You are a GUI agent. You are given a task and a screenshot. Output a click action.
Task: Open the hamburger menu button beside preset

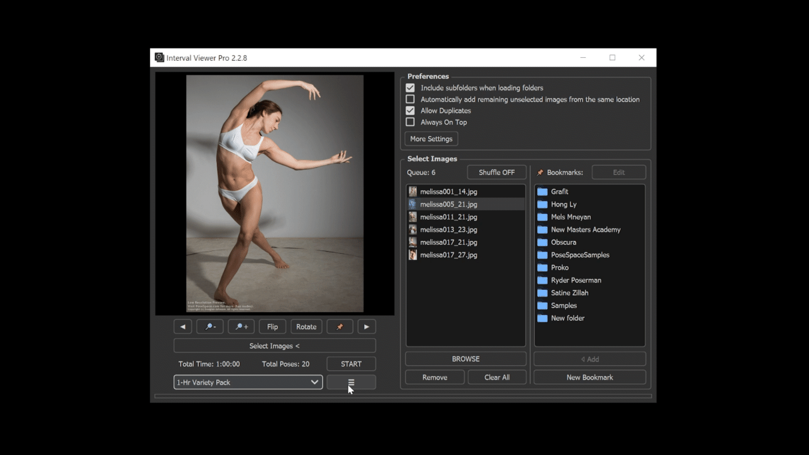(x=351, y=382)
